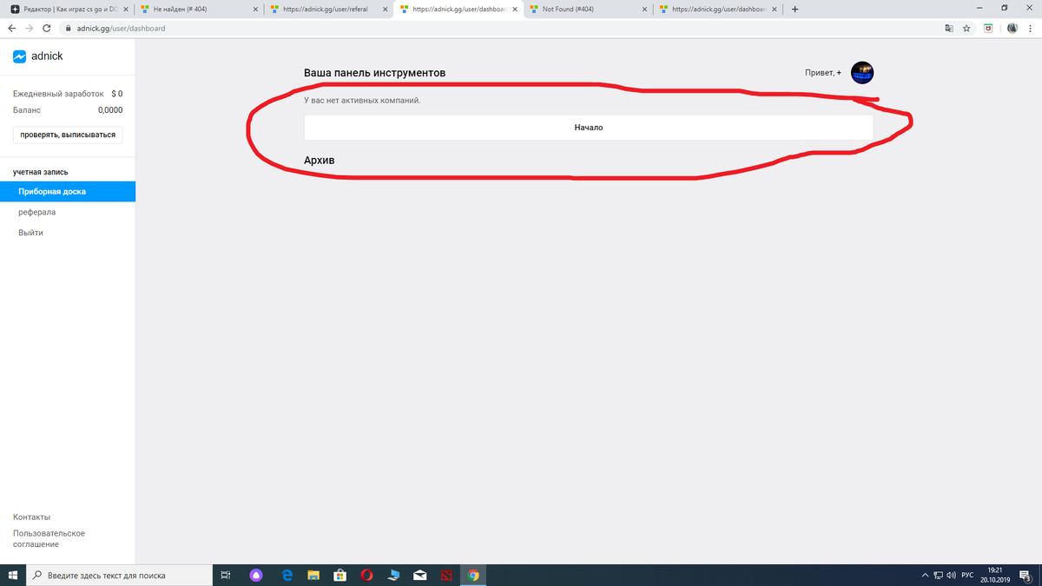Bookmark this page with the star icon
The image size is (1042, 586).
point(966,28)
